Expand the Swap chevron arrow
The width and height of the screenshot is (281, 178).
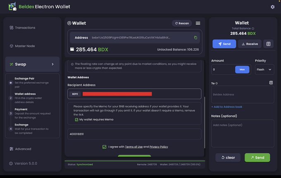pos(52,64)
